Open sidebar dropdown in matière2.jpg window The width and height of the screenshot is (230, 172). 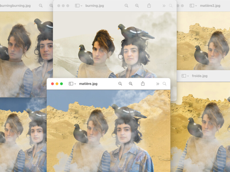(196, 6)
